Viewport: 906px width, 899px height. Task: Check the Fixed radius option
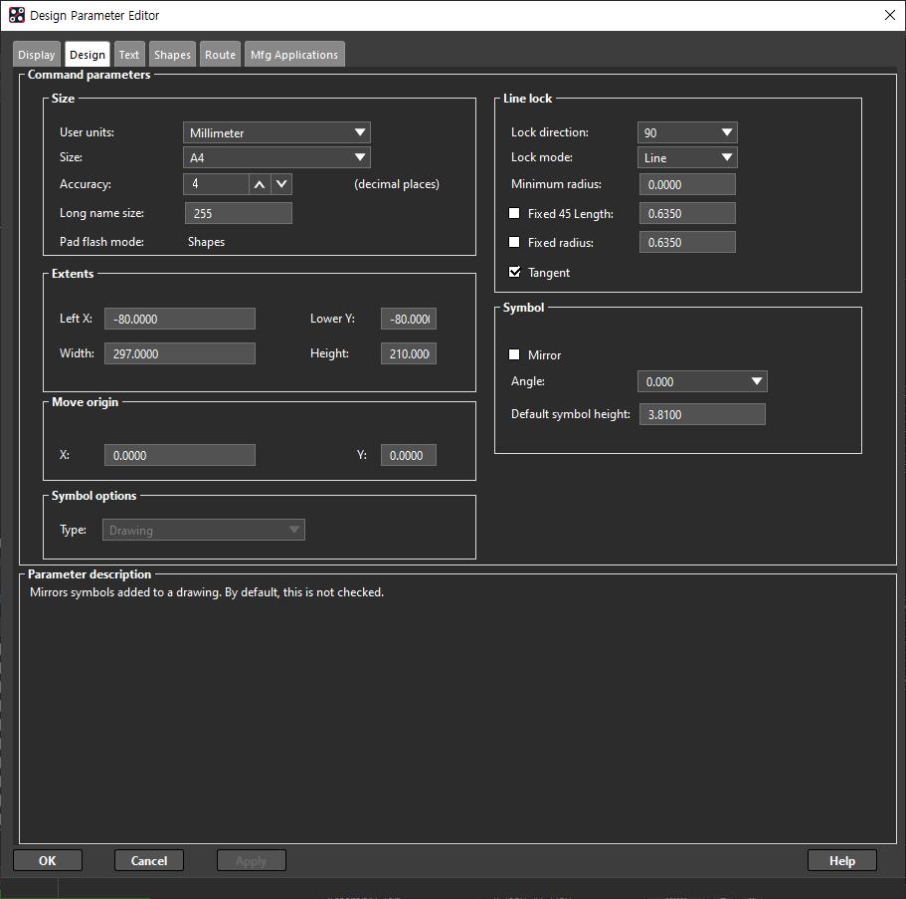(513, 242)
